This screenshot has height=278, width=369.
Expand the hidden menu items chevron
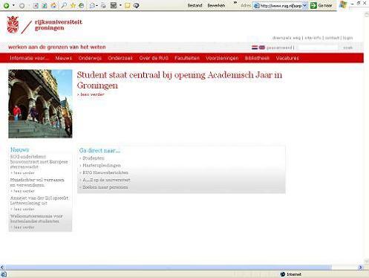(x=235, y=4)
